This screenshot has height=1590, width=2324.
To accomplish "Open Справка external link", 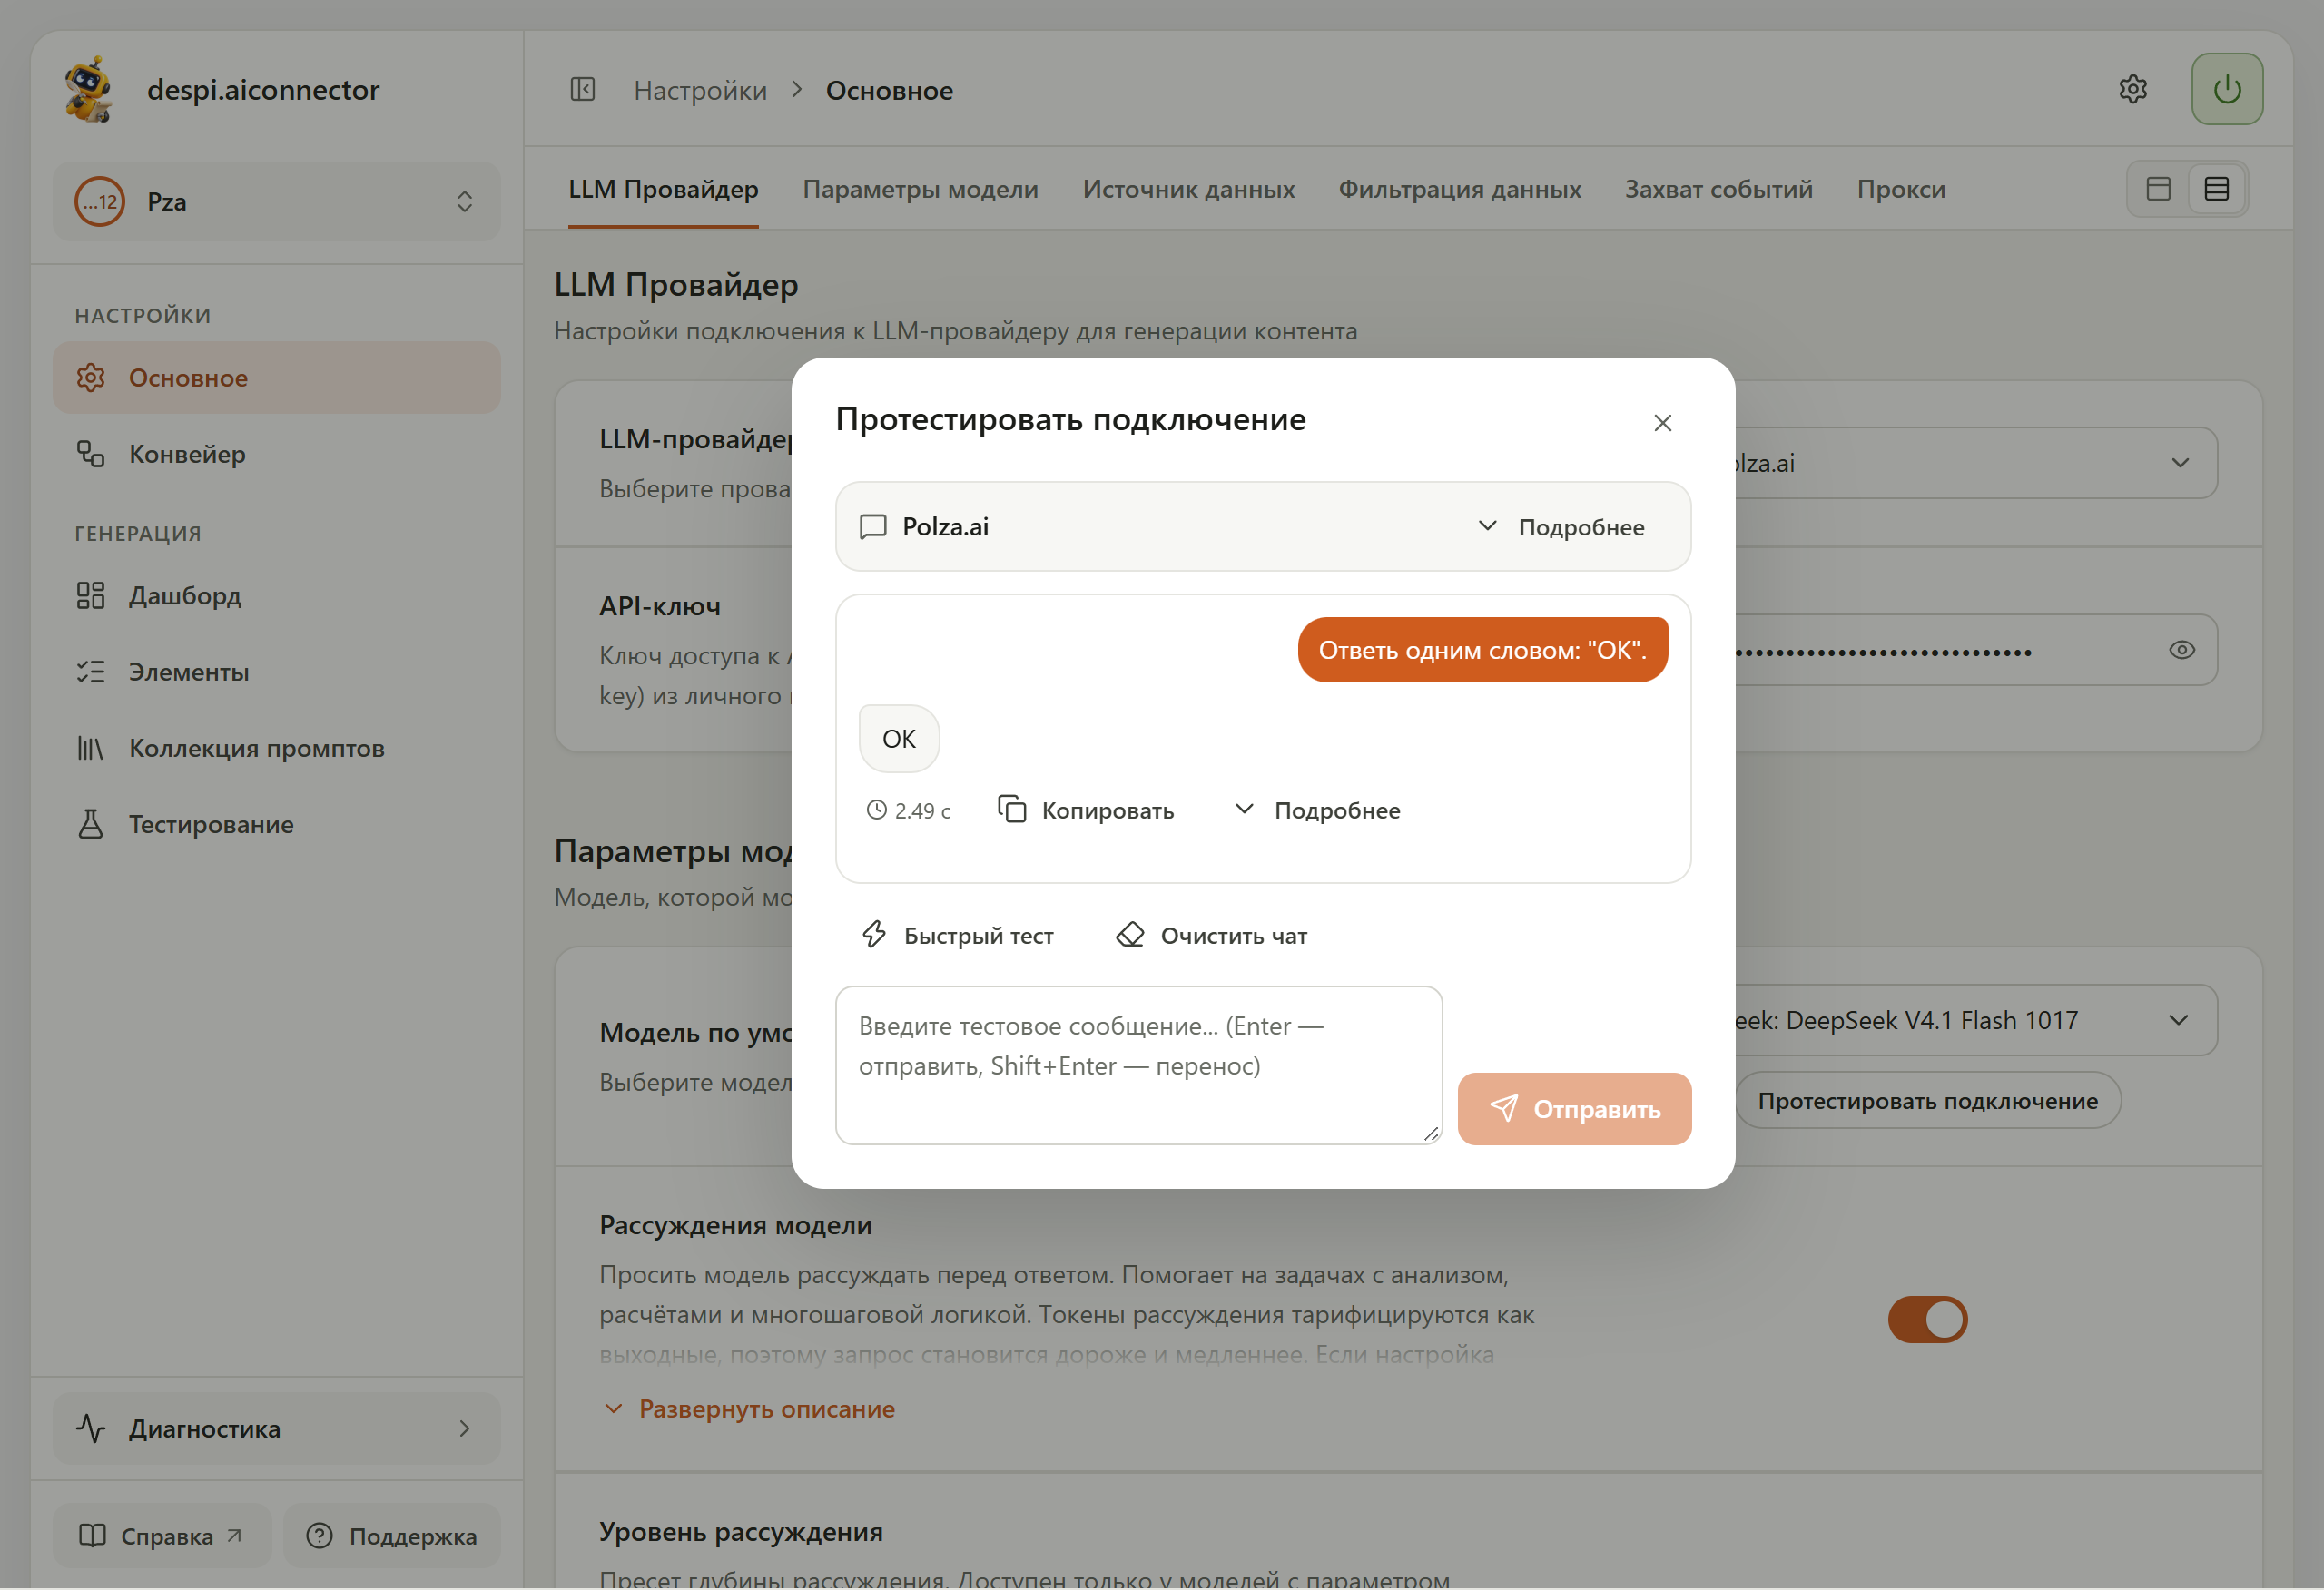I will pos(162,1536).
